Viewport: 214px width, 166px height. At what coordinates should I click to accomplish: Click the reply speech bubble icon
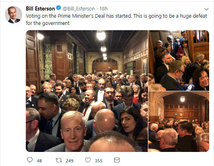pyautogui.click(x=30, y=160)
